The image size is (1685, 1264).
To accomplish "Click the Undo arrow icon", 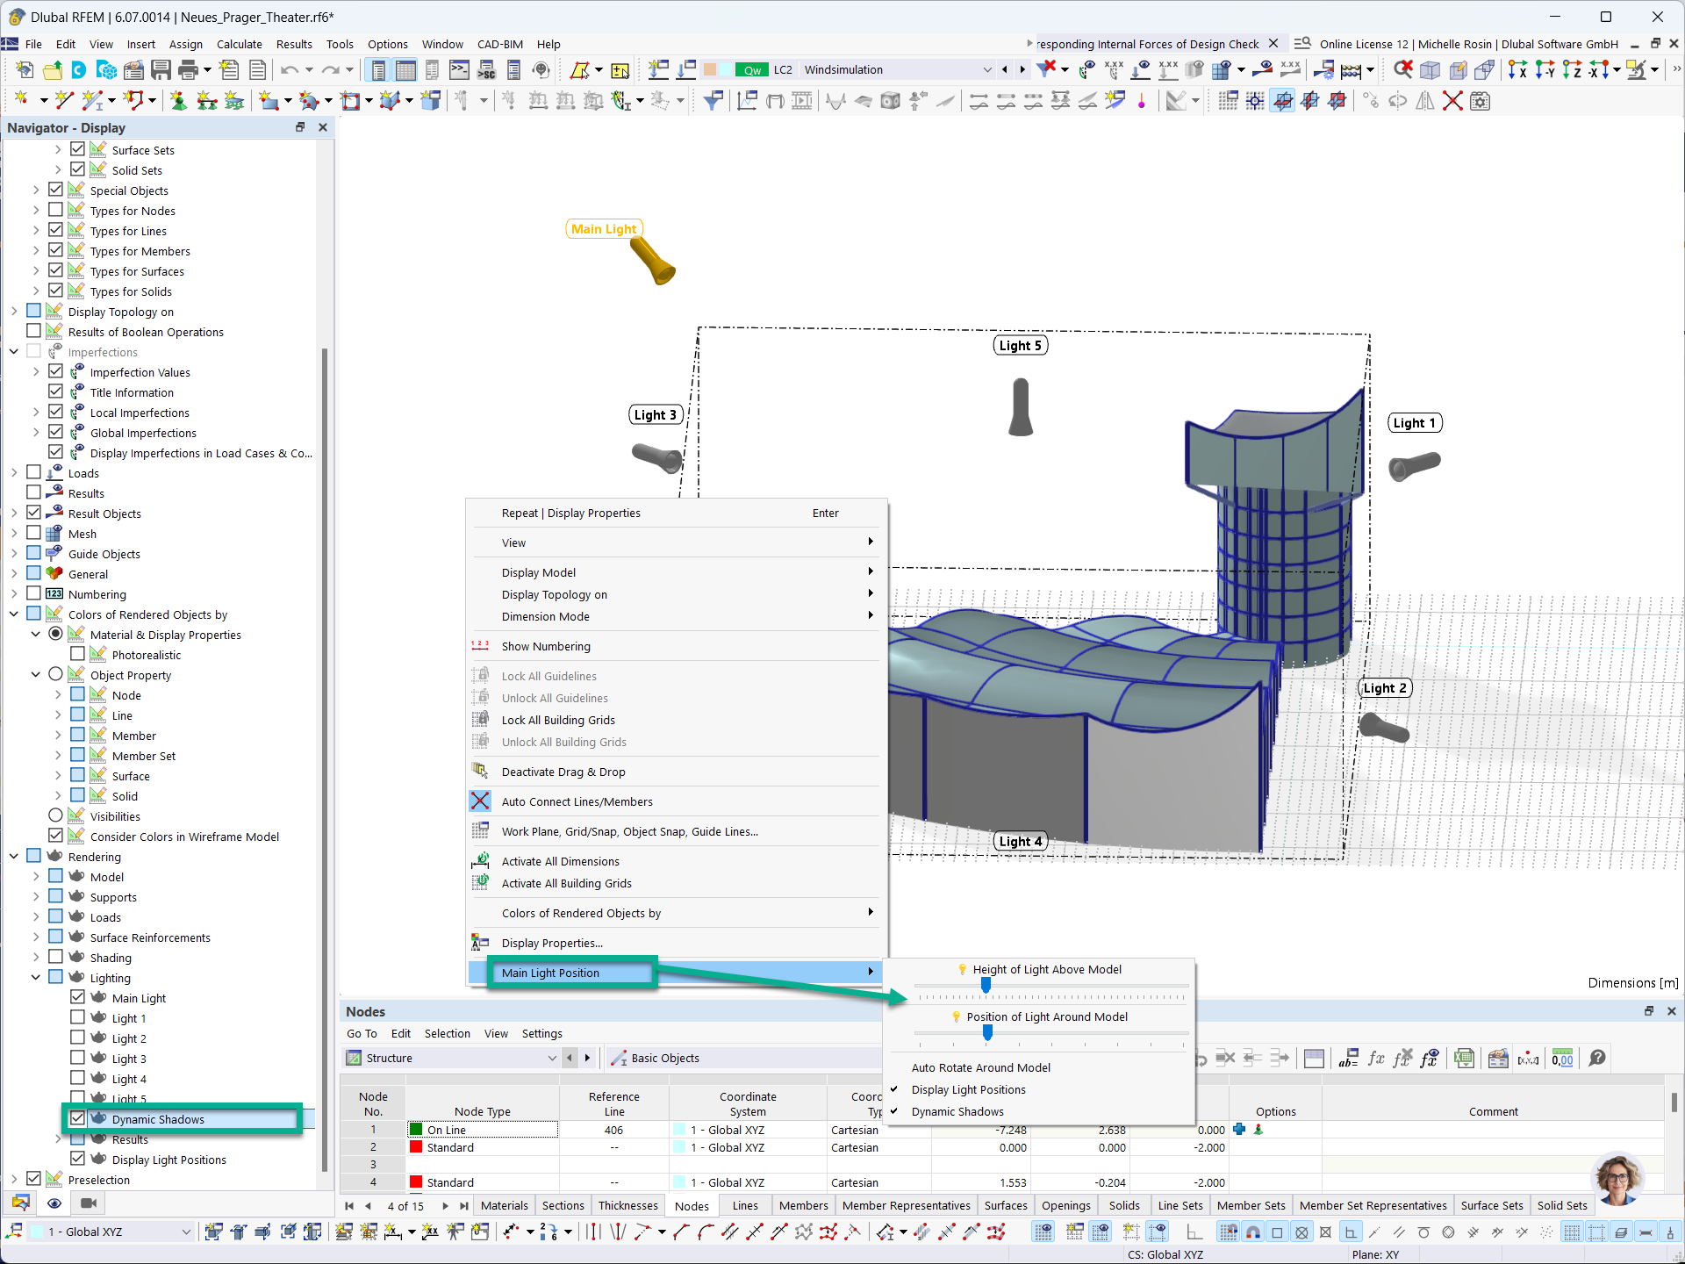I will point(289,70).
